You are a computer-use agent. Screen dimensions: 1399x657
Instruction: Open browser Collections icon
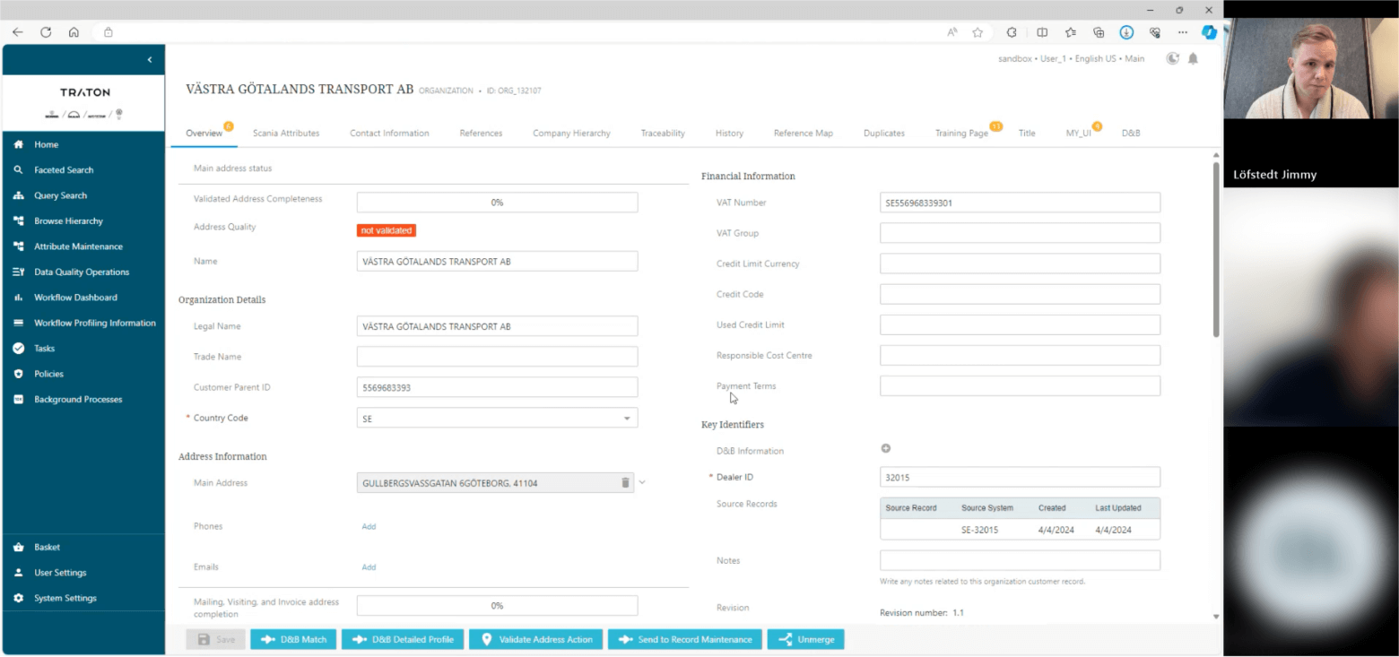point(1098,32)
